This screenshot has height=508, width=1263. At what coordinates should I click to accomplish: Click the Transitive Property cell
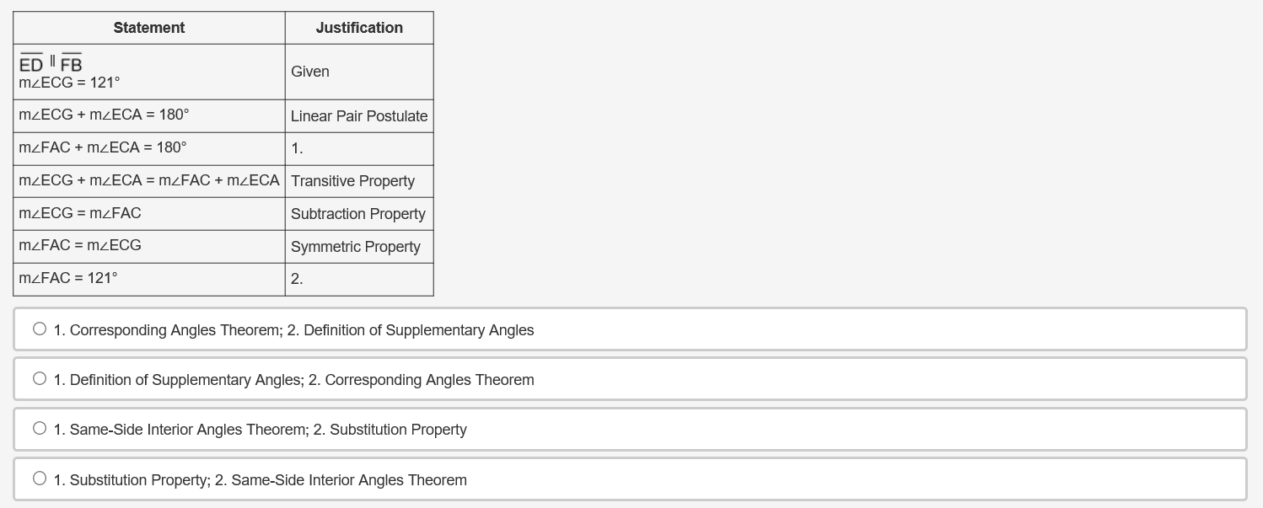[352, 181]
